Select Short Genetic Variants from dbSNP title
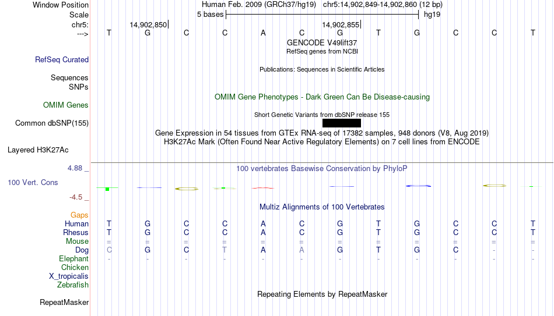The width and height of the screenshot is (554, 316). point(322,115)
